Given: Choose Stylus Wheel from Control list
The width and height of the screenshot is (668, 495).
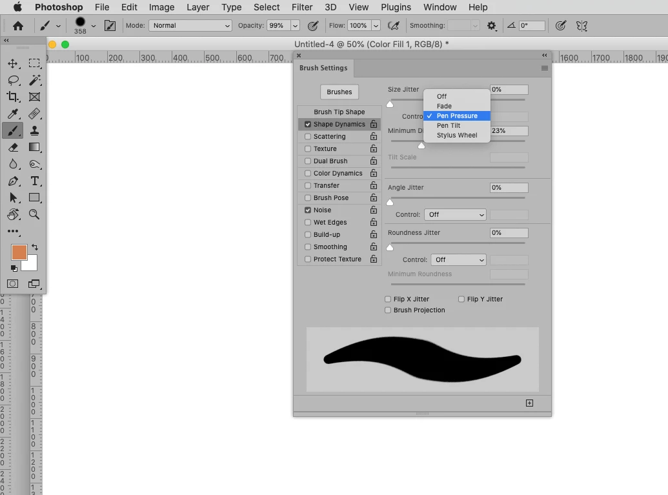Looking at the screenshot, I should coord(457,136).
